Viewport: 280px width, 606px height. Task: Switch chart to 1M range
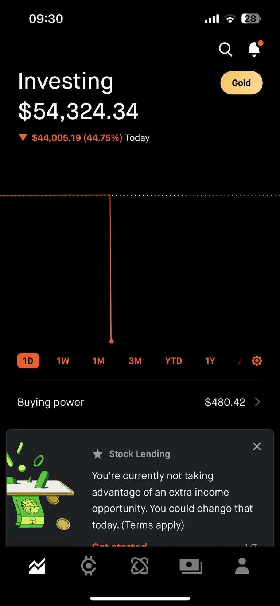(x=98, y=361)
